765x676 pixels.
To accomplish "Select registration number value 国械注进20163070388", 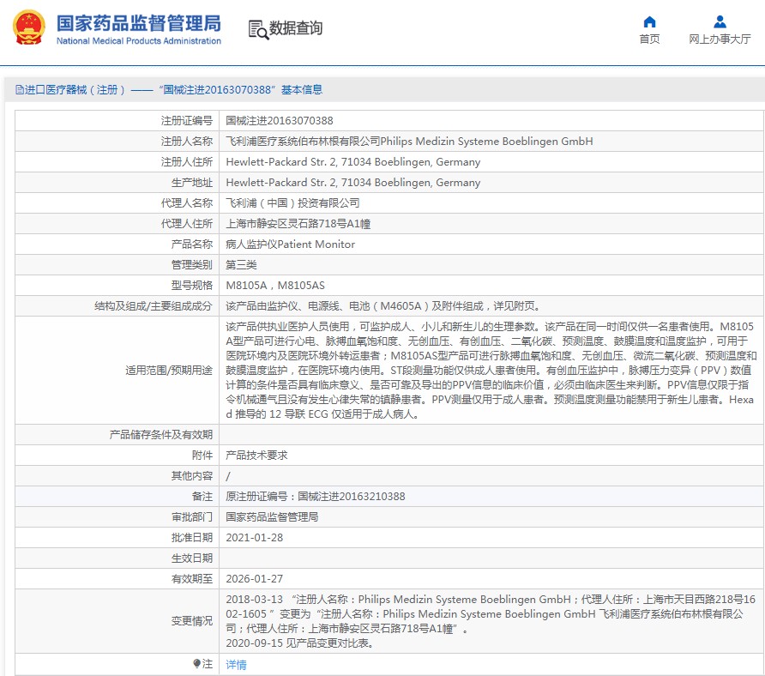I will click(x=279, y=121).
